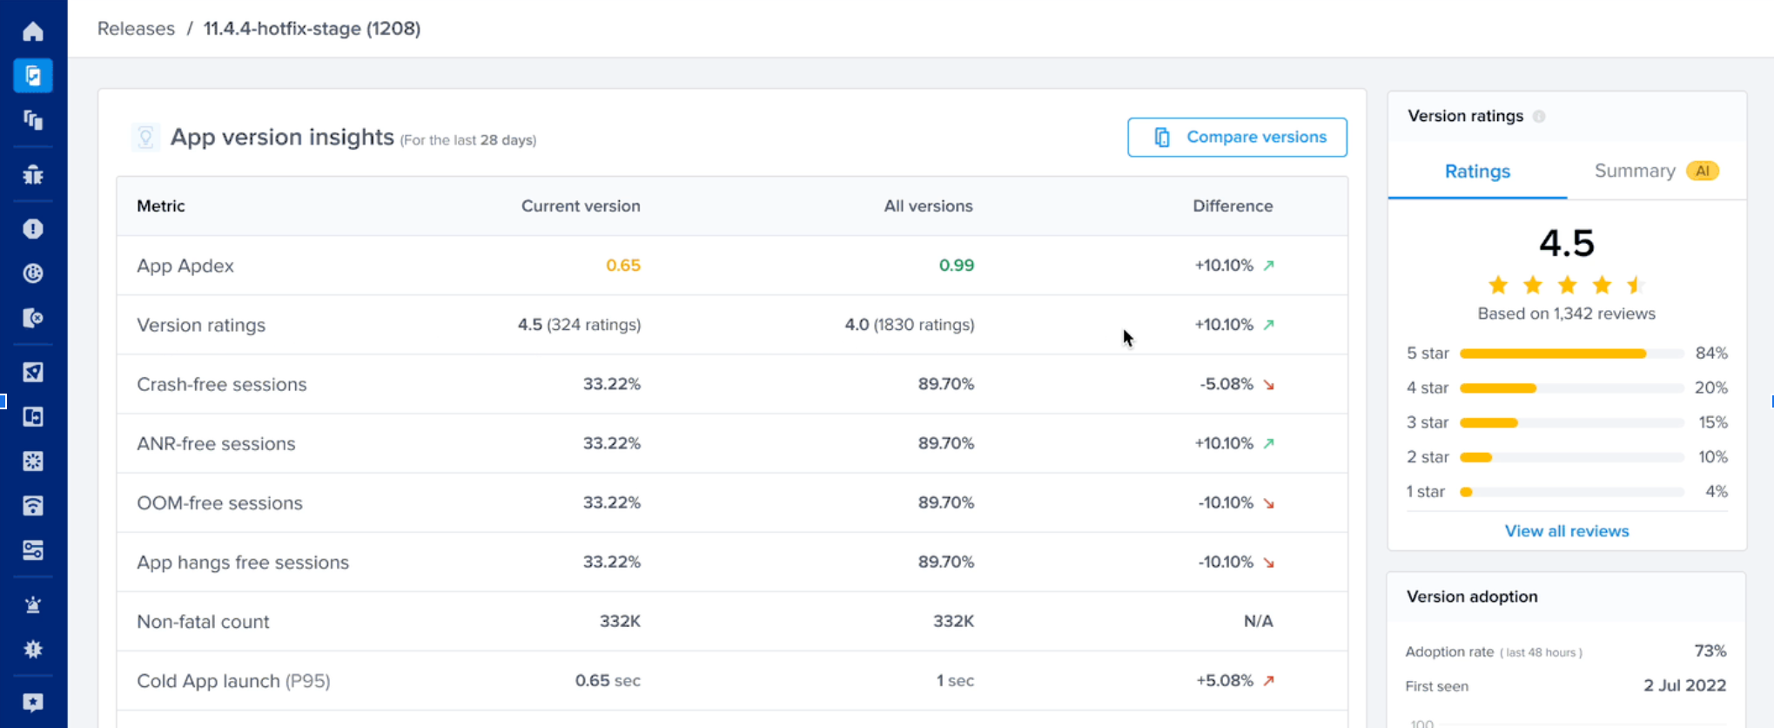Switch to the Summary AI tab

tap(1656, 172)
